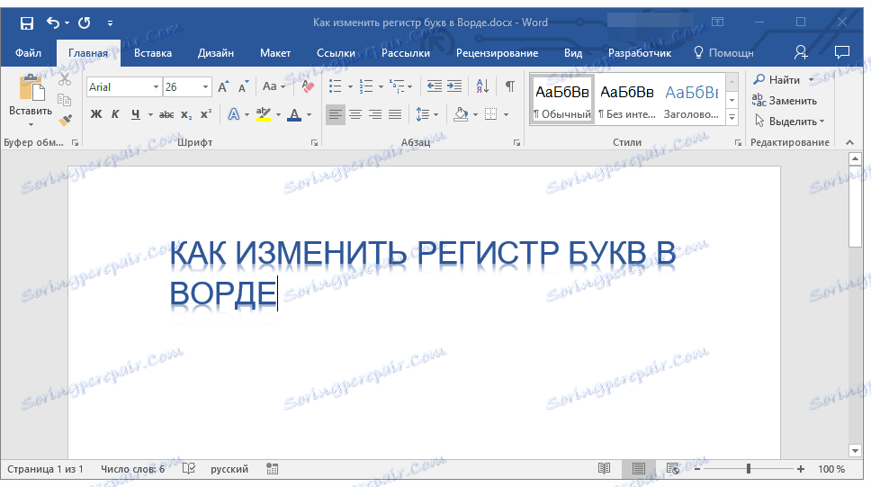Image resolution: width=871 pixels, height=487 pixels.
Task: Sort text alphabetically
Action: click(x=482, y=86)
